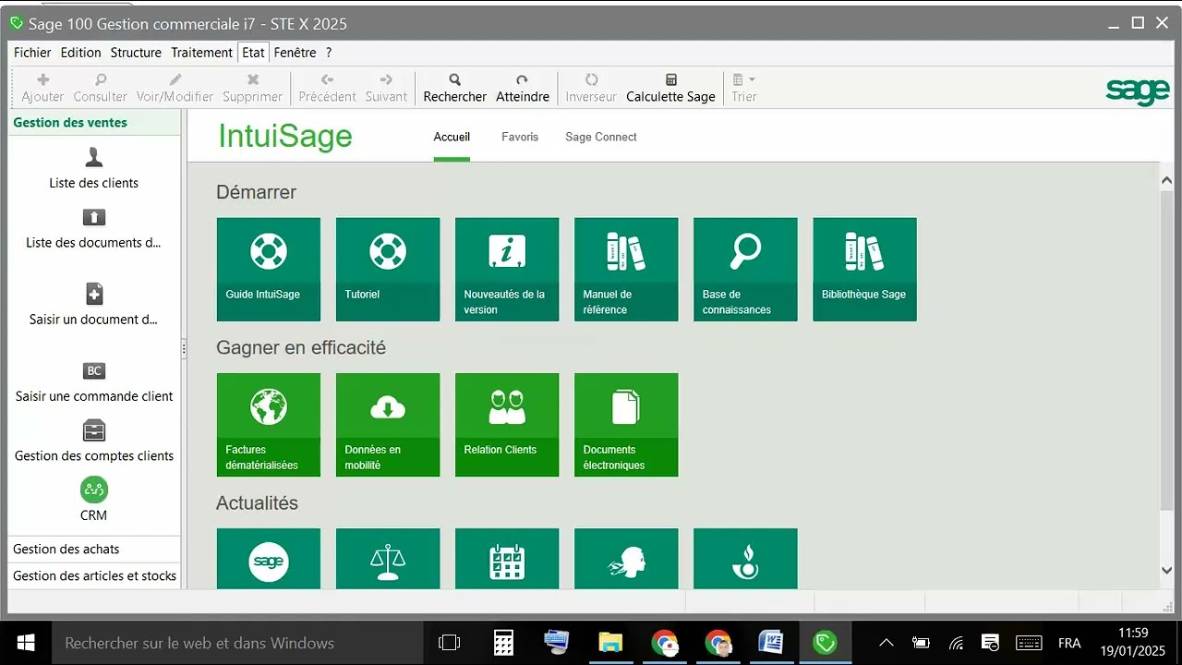The image size is (1182, 665).
Task: Open the calendar tile under Actualités
Action: coord(507,559)
